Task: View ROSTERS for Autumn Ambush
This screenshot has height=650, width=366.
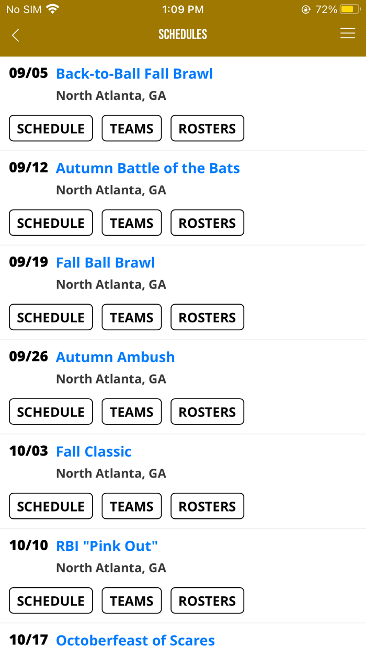Action: pyautogui.click(x=207, y=412)
